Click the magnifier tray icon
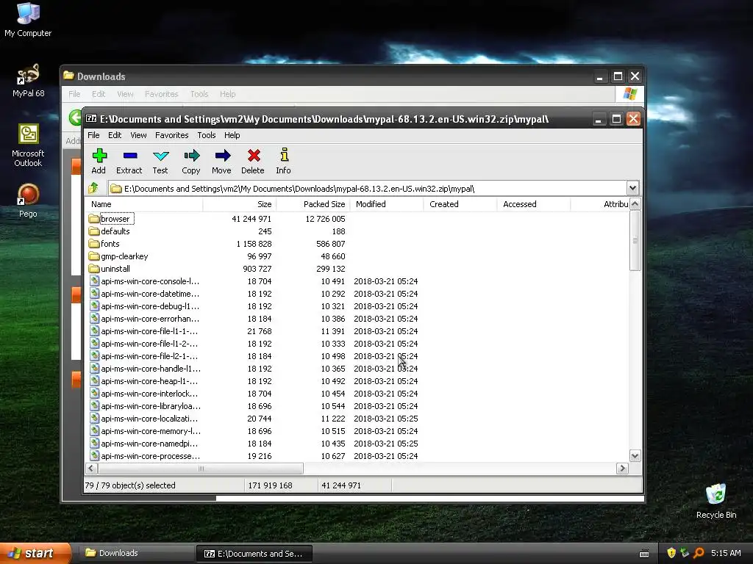 699,553
